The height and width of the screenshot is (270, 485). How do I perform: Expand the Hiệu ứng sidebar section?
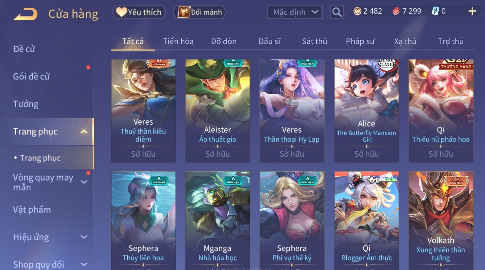tap(84, 237)
